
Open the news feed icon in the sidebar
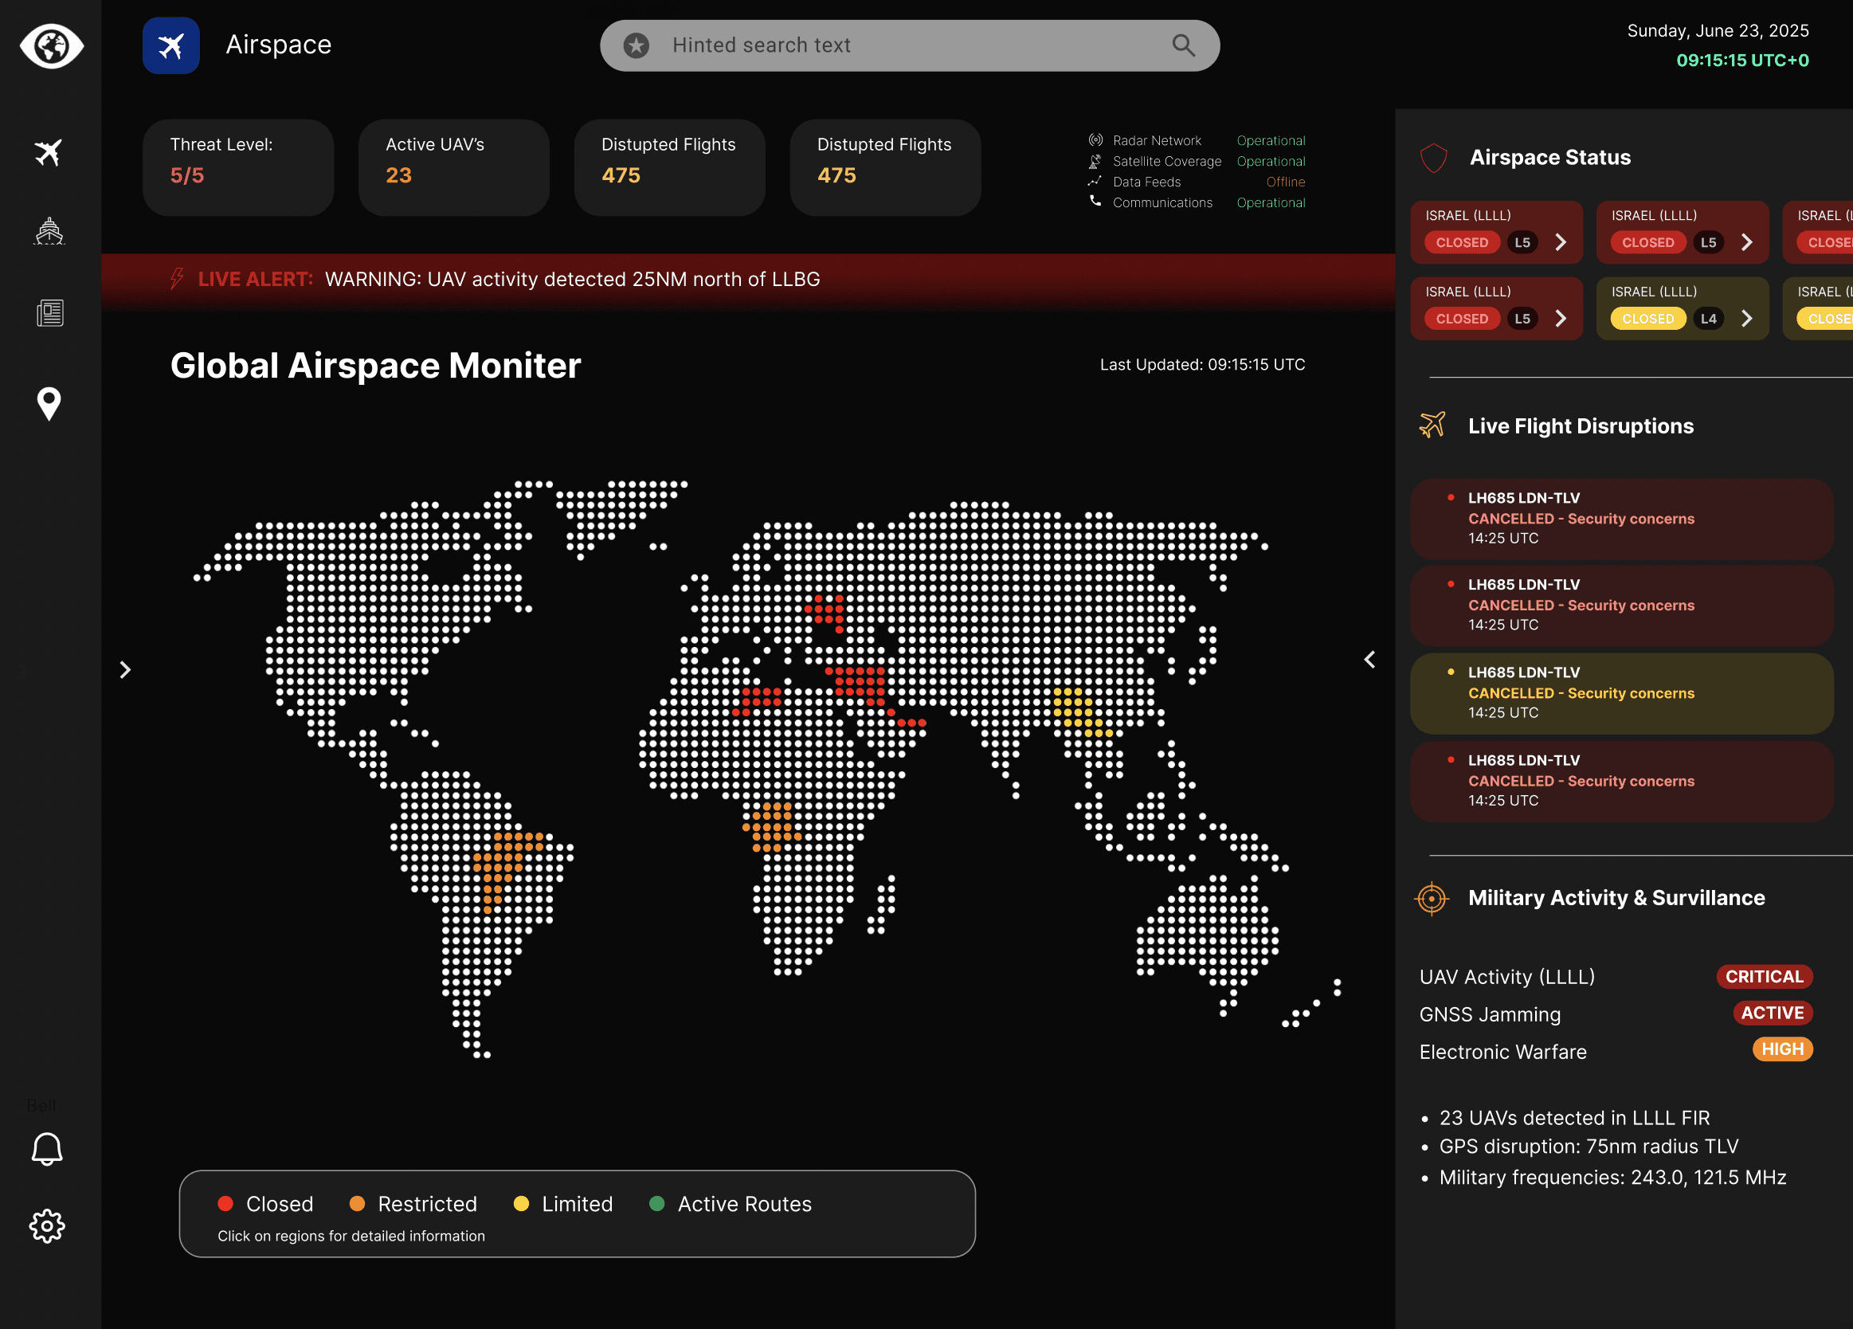[x=49, y=313]
